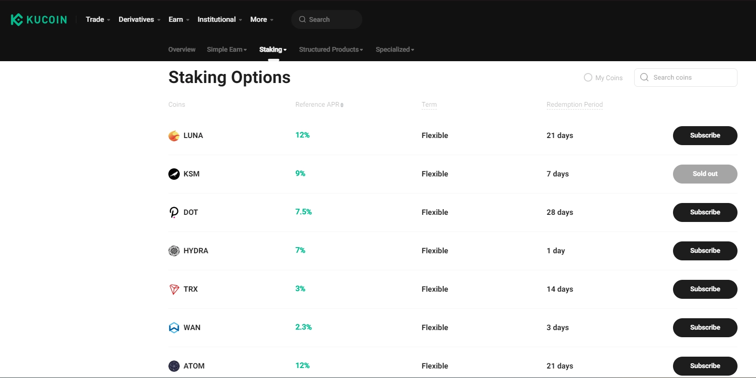Click the KSM coin icon

pyautogui.click(x=174, y=174)
